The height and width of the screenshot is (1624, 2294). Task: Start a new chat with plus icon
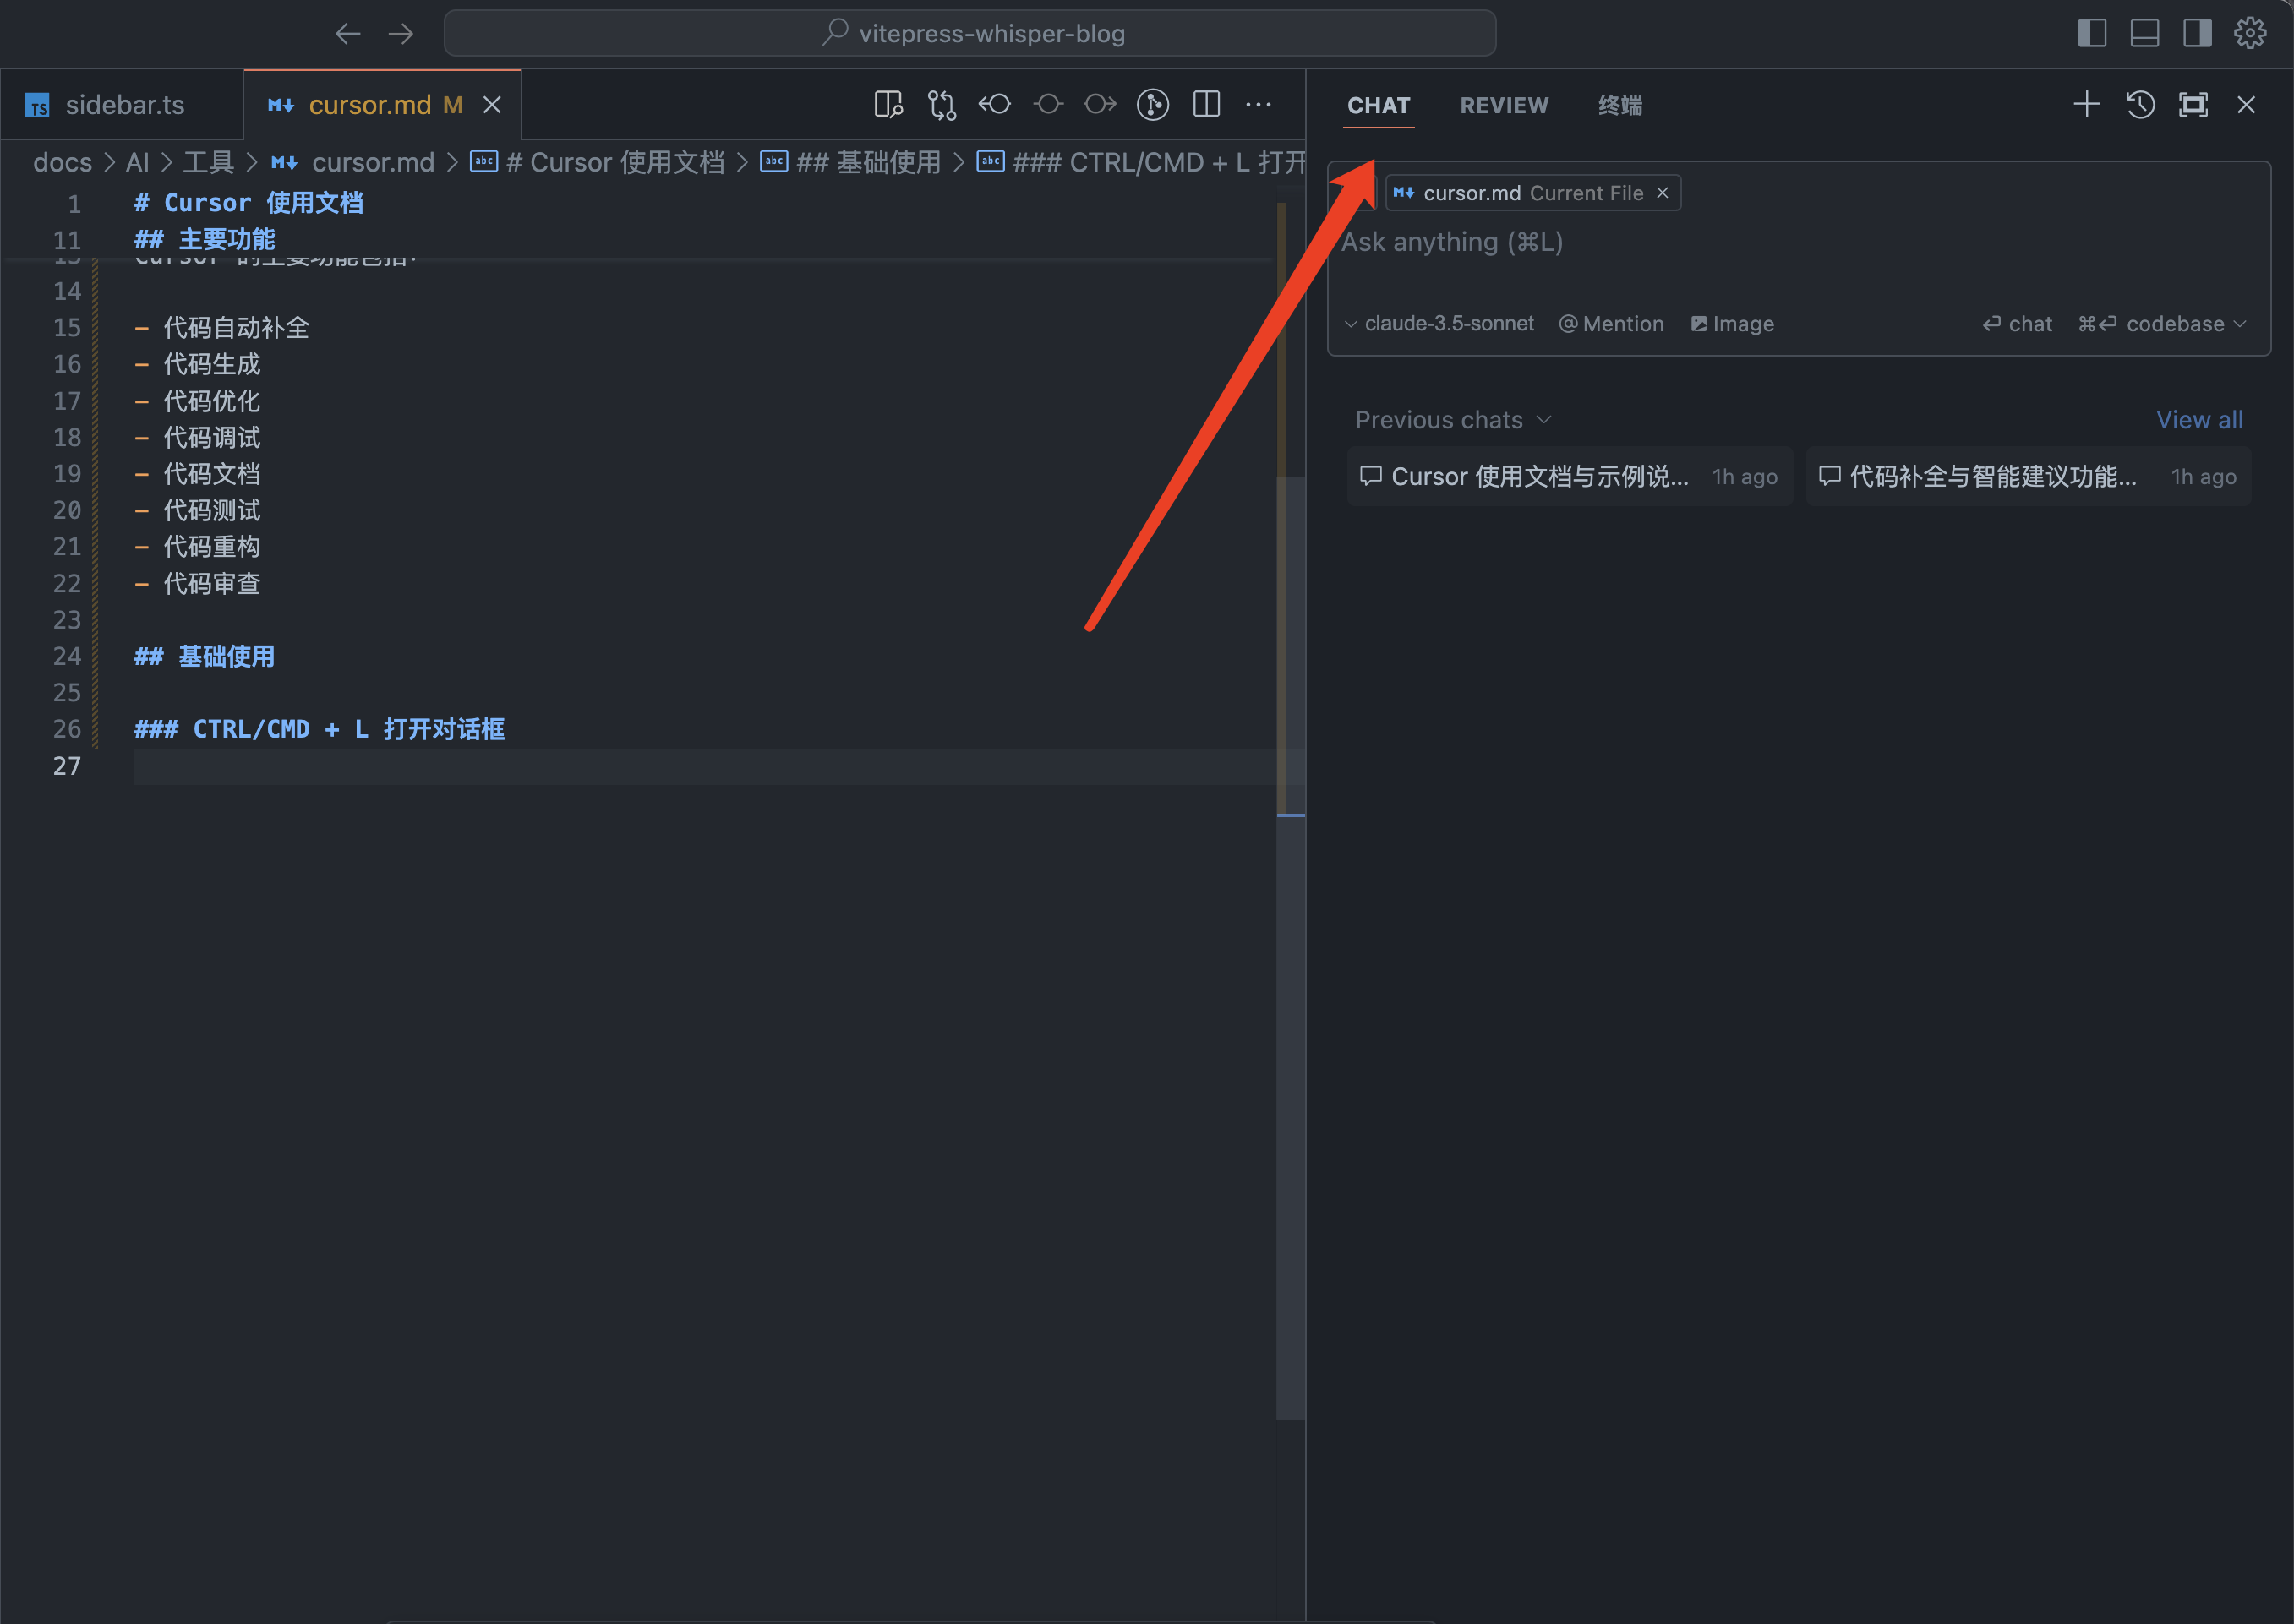click(2086, 105)
